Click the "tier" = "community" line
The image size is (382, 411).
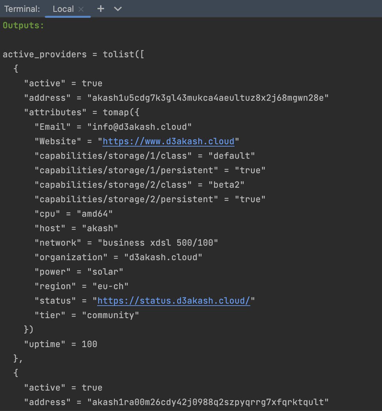click(x=87, y=315)
